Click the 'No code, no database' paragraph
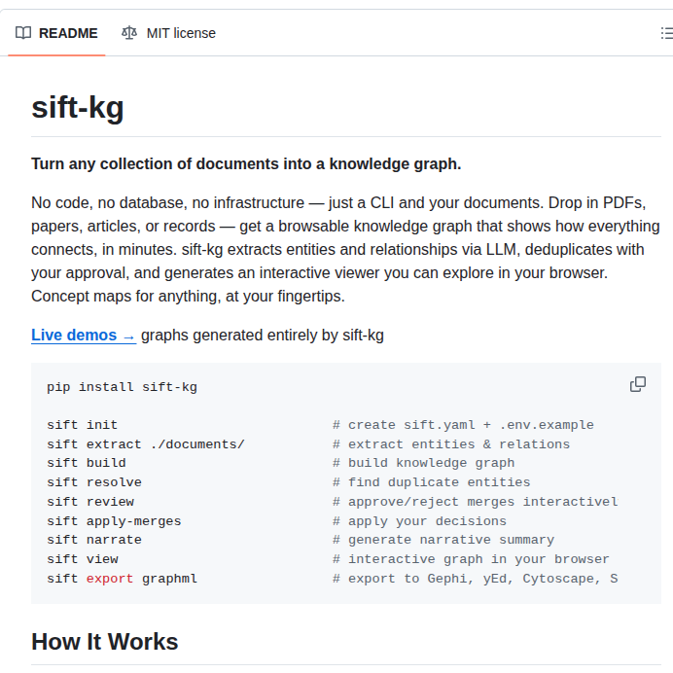This screenshot has width=673, height=673. tap(345, 249)
